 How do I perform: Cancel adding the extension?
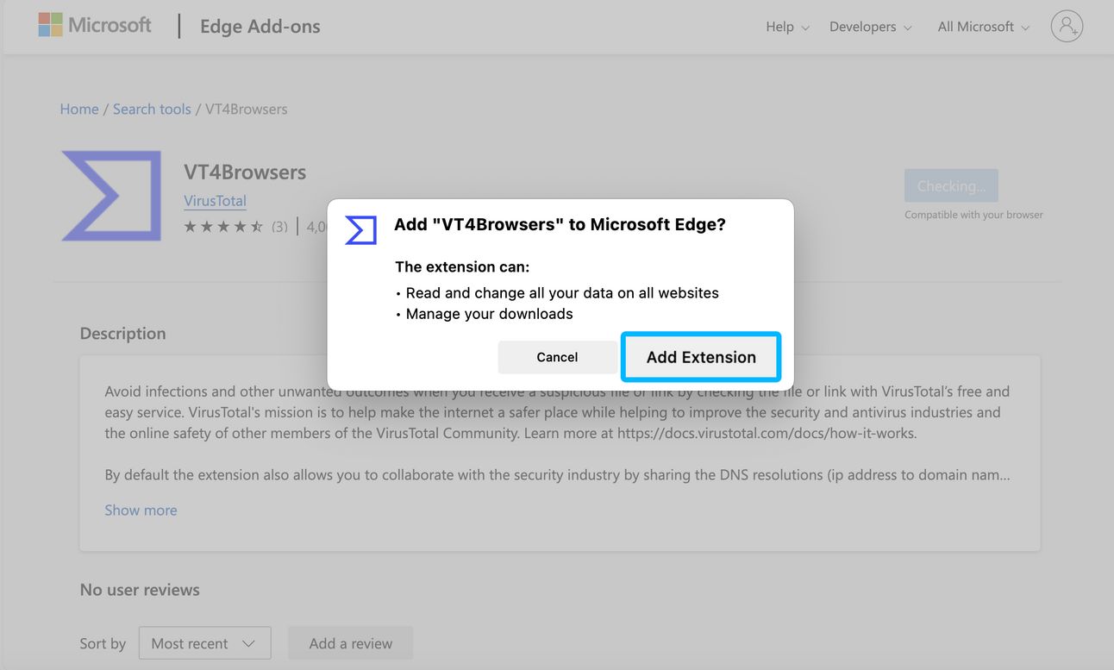coord(557,357)
